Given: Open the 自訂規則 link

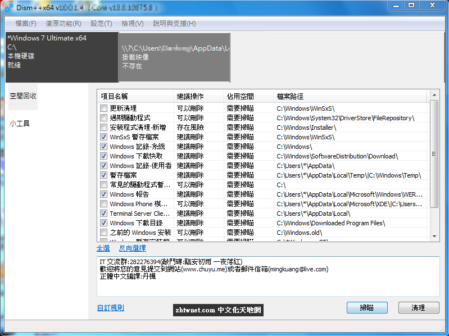Looking at the screenshot, I should pyautogui.click(x=111, y=308).
